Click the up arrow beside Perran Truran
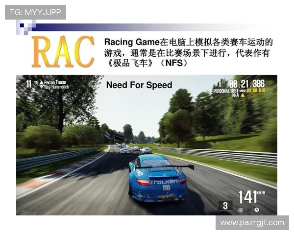294x235 pixels. tap(42, 82)
